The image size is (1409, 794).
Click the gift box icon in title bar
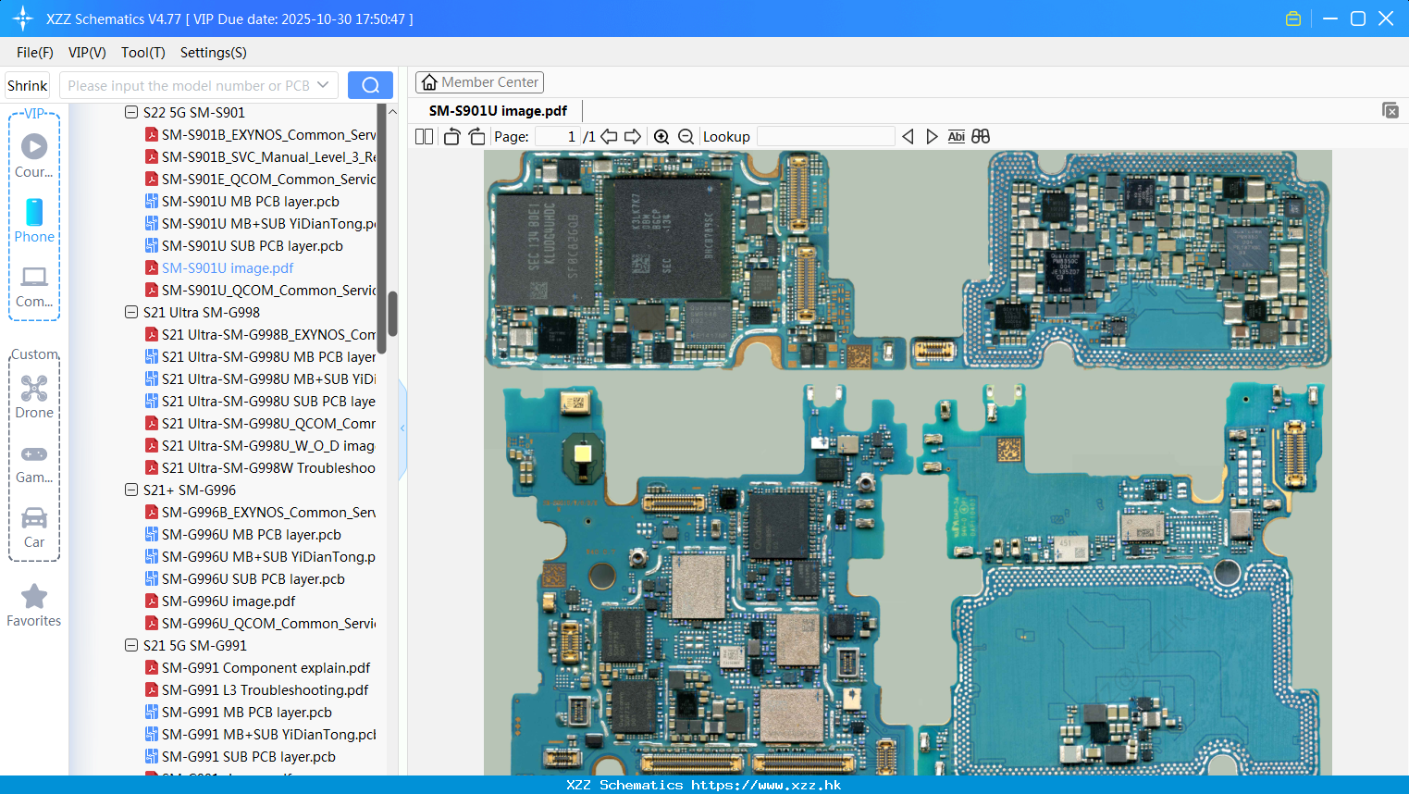tap(1293, 19)
